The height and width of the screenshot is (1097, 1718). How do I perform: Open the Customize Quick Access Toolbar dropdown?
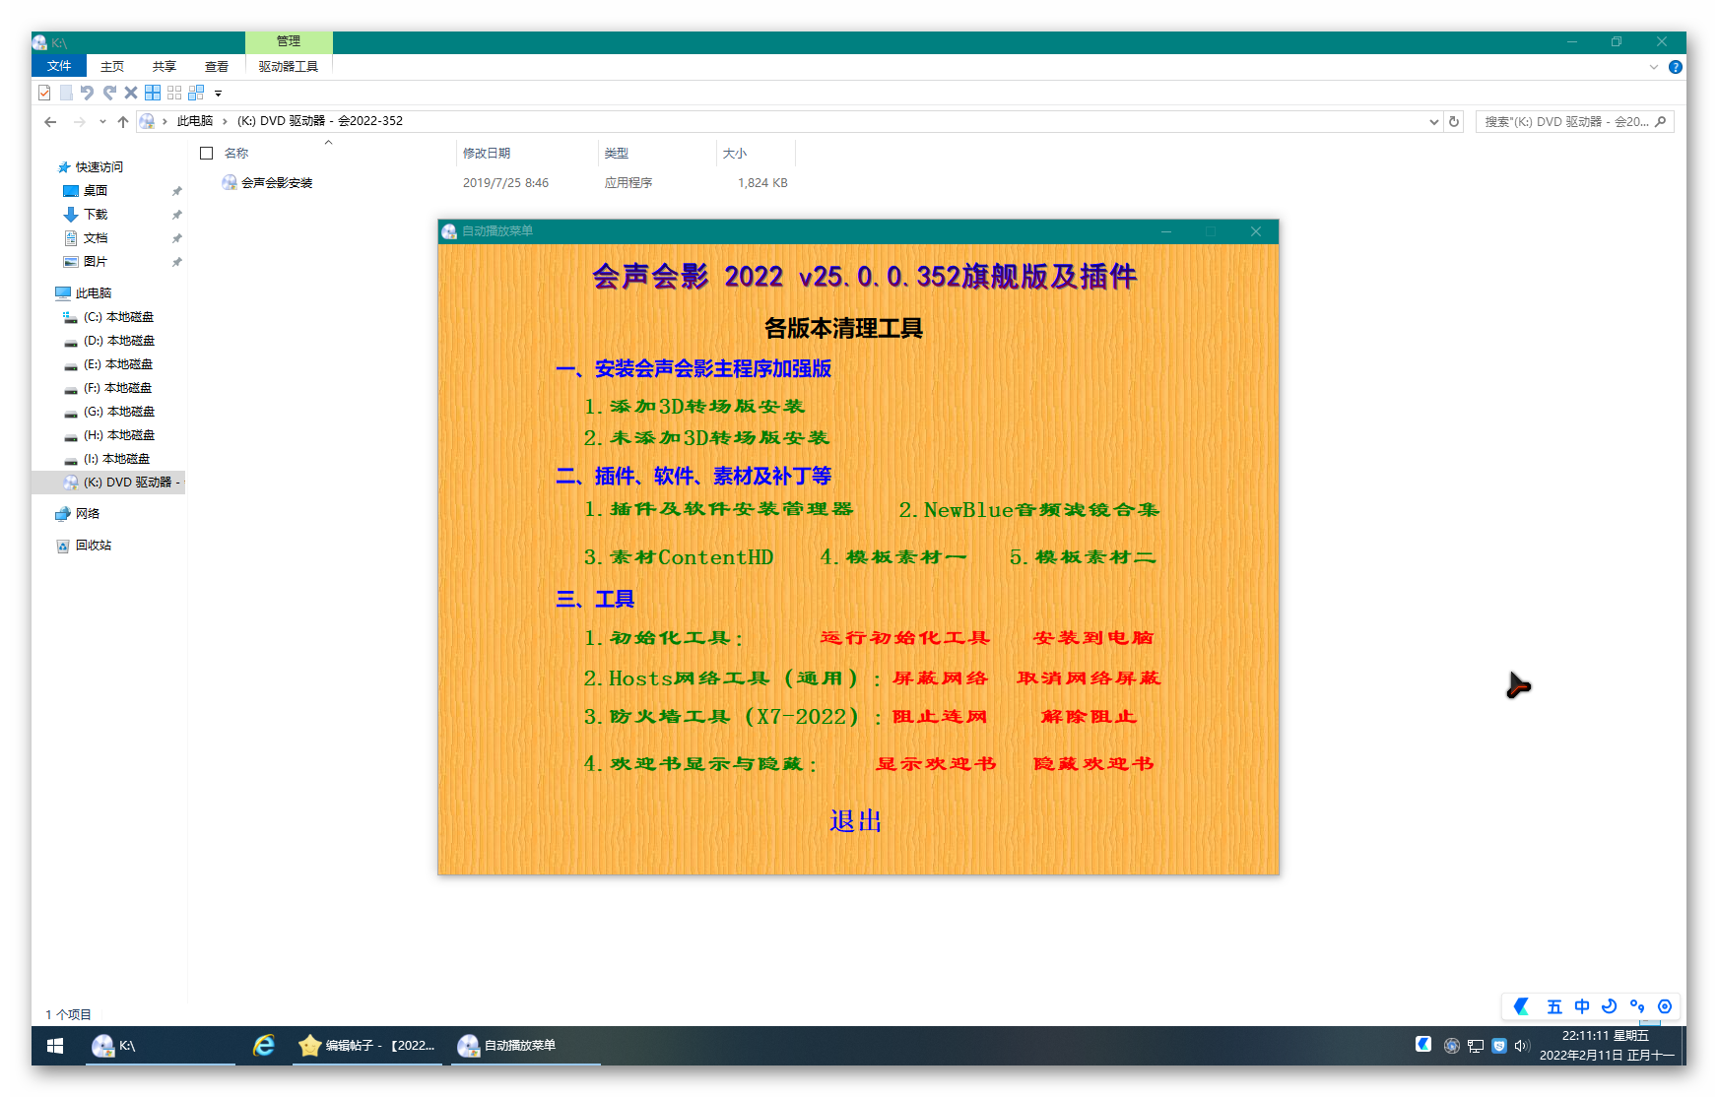219,94
